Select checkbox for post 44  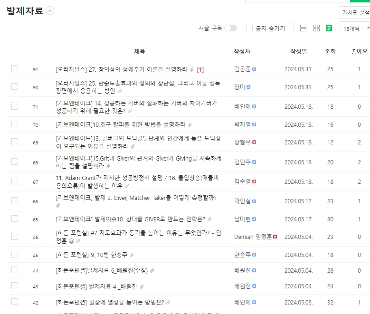pyautogui.click(x=15, y=270)
